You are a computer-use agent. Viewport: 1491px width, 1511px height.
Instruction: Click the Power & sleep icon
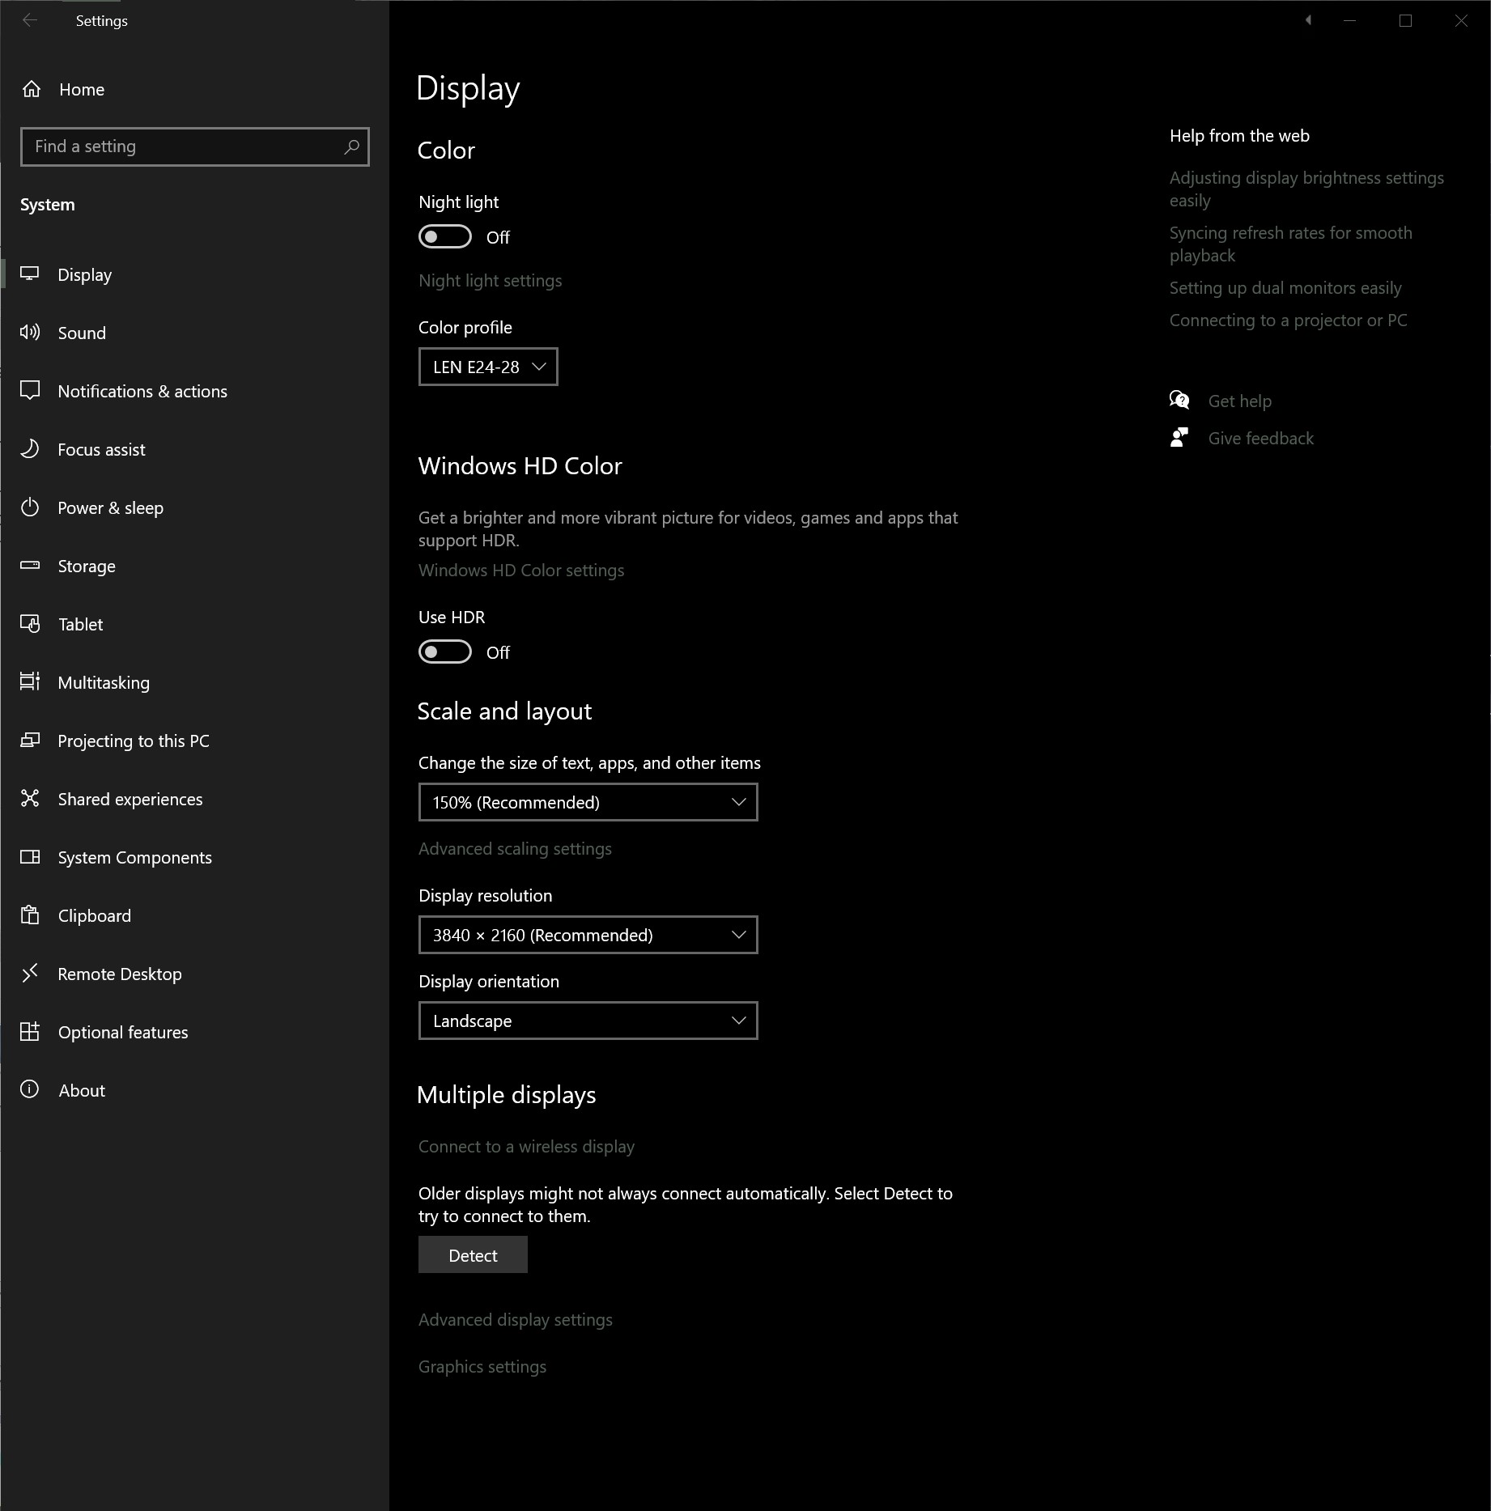click(30, 507)
